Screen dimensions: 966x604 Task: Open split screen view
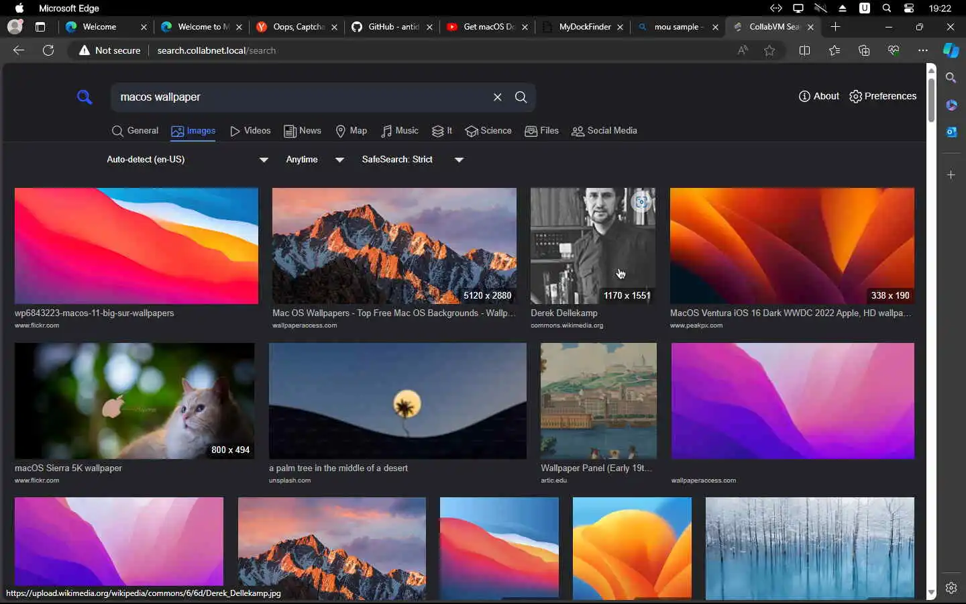coord(804,50)
